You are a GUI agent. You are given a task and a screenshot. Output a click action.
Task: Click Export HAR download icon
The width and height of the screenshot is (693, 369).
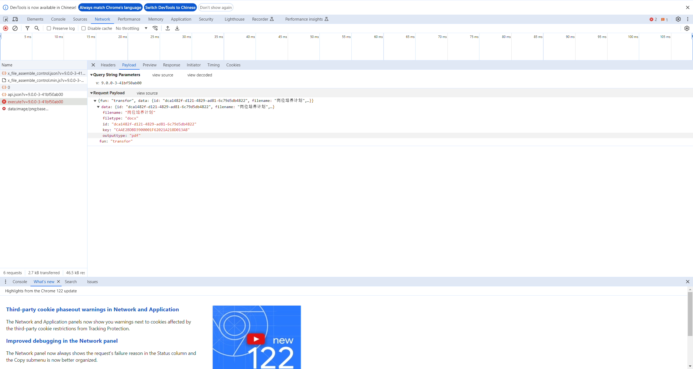[177, 28]
